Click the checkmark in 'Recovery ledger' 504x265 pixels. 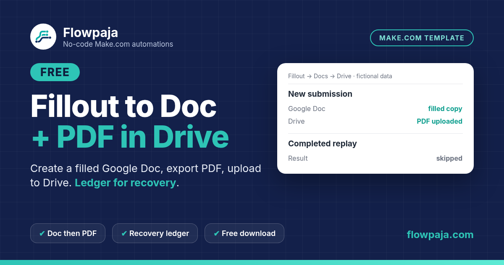124,233
